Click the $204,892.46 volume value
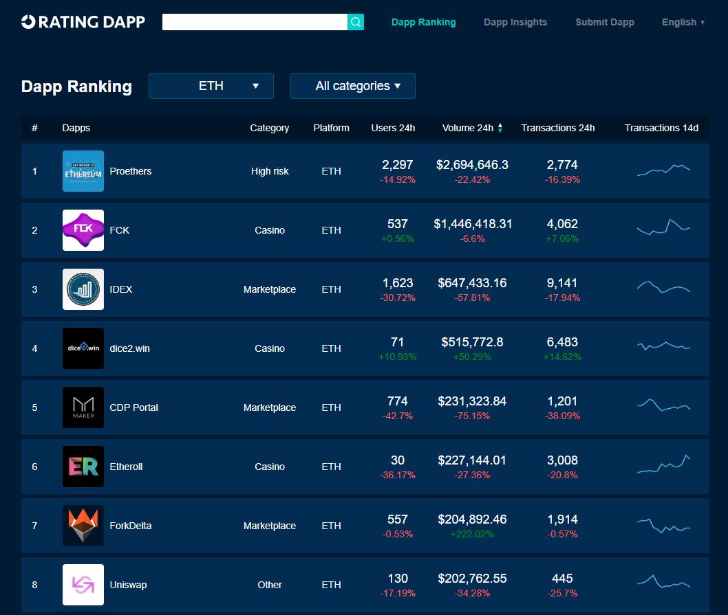Screen dimensions: 728x615 (472, 519)
